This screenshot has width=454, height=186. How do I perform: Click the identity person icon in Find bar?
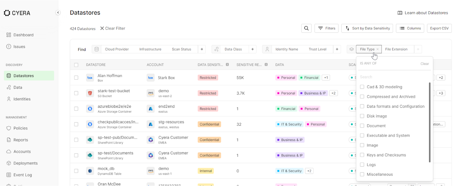pyautogui.click(x=267, y=49)
